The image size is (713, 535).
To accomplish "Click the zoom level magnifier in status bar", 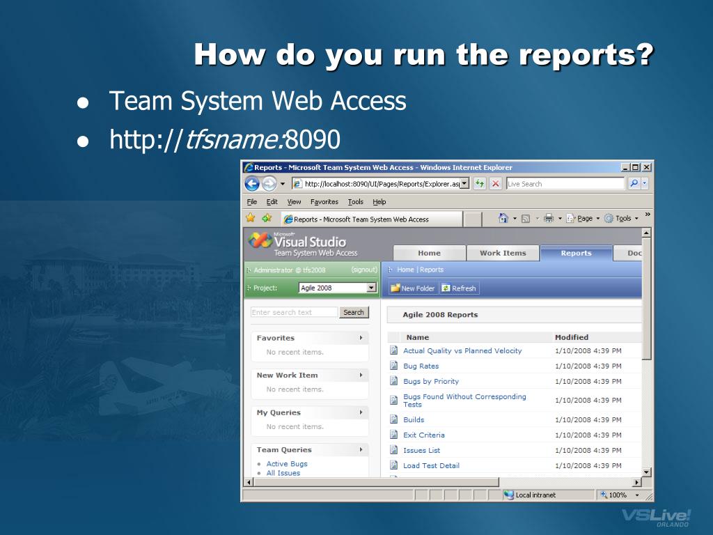I will (x=604, y=495).
